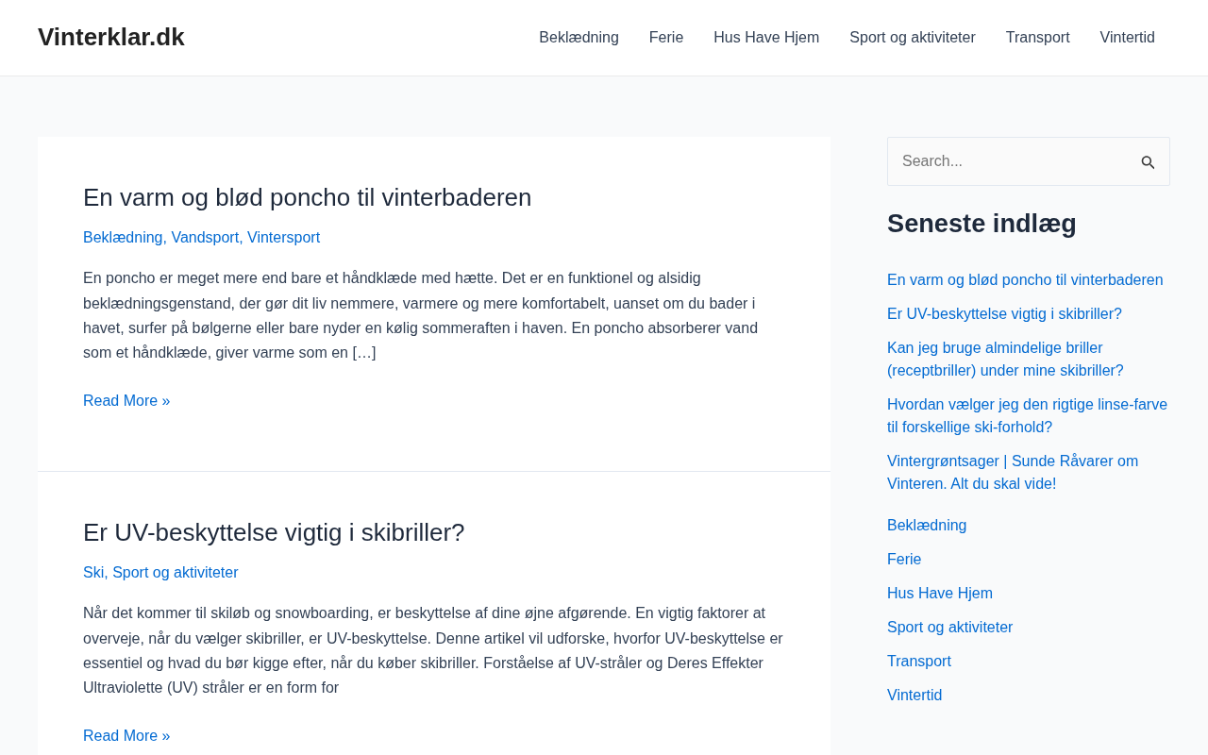The image size is (1208, 755).
Task: Open the Vinterklar.dk site logo link
Action: [x=111, y=37]
